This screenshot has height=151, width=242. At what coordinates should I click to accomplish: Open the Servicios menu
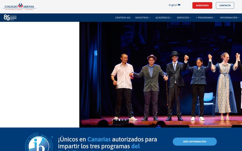point(184,17)
